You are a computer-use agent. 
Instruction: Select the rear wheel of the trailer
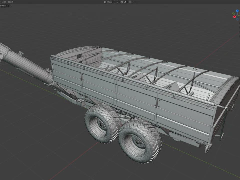coord(140,141)
